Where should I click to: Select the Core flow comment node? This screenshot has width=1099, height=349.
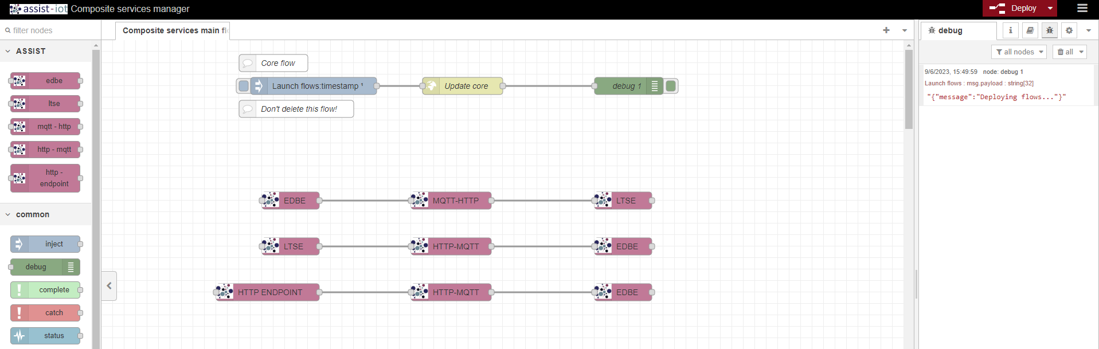click(273, 63)
